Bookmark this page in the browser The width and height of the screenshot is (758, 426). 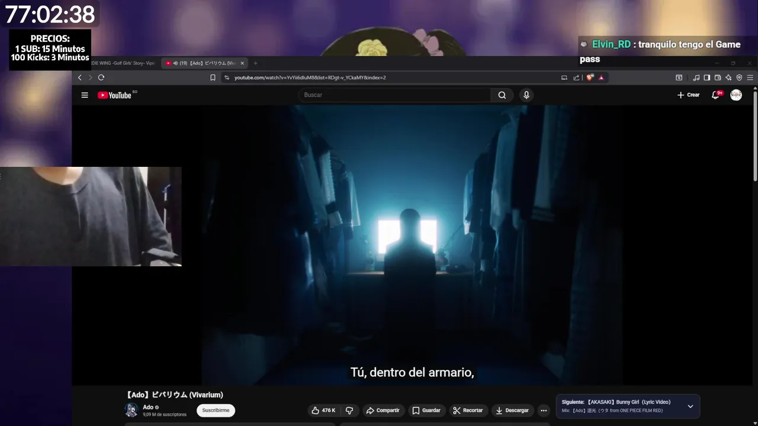point(213,78)
